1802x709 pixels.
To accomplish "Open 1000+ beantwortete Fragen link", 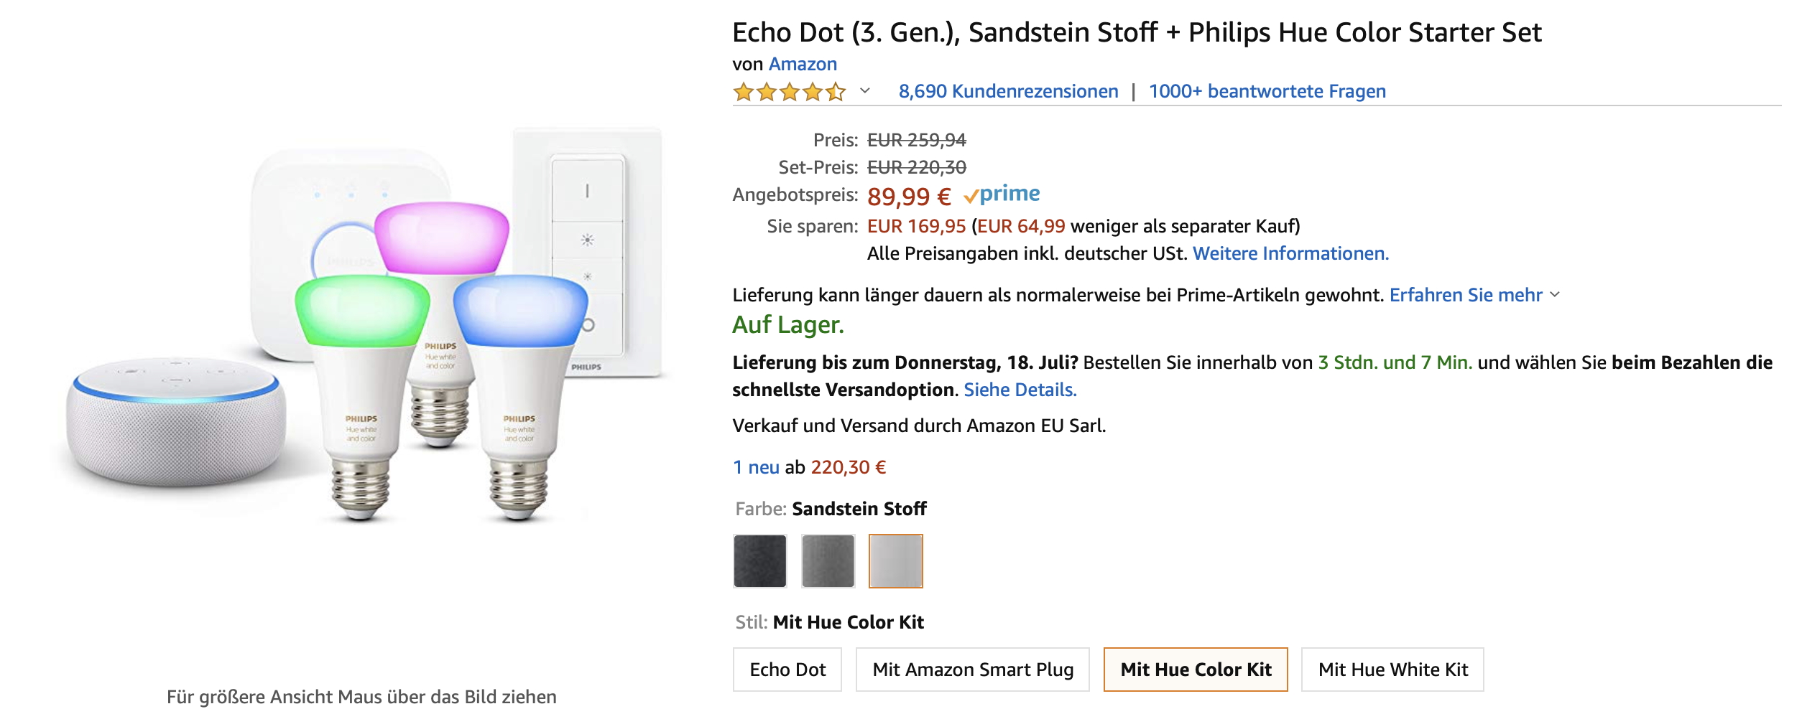I will (1267, 92).
